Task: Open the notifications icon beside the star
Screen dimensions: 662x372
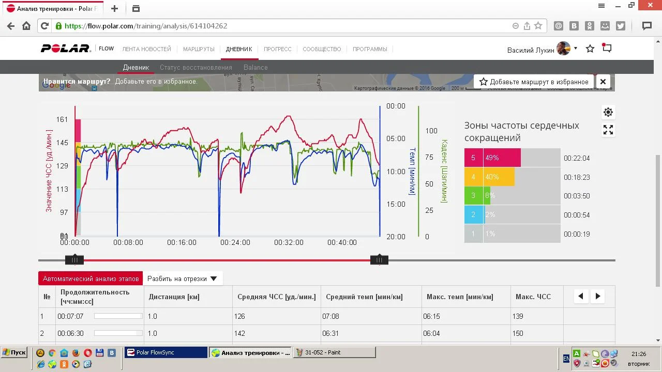Action: pyautogui.click(x=607, y=49)
